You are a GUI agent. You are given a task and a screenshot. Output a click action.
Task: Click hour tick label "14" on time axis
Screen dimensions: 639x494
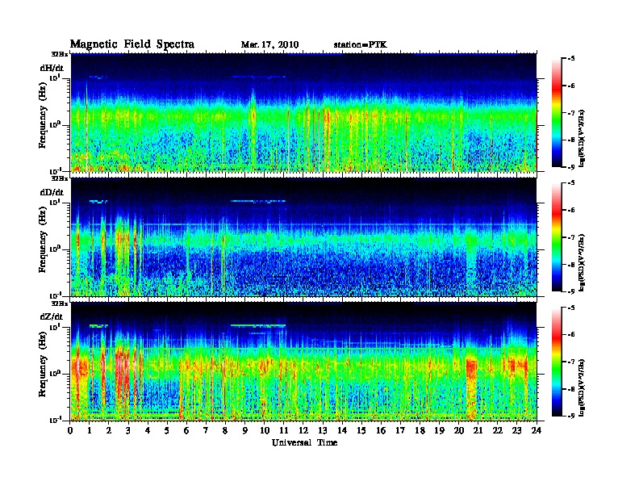coord(342,430)
